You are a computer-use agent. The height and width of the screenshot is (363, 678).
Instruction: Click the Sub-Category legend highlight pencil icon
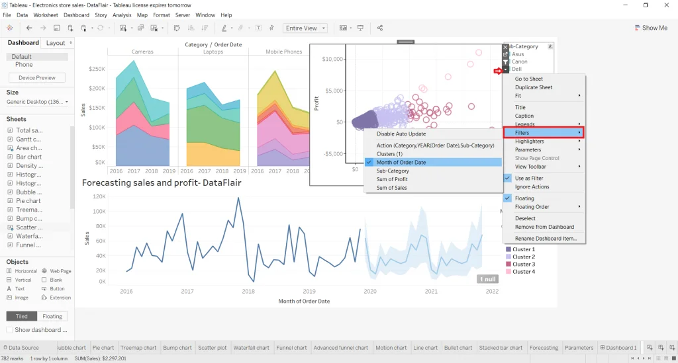click(x=550, y=46)
